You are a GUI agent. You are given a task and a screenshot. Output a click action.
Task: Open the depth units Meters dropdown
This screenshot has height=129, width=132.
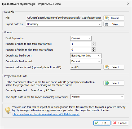pos(97,97)
